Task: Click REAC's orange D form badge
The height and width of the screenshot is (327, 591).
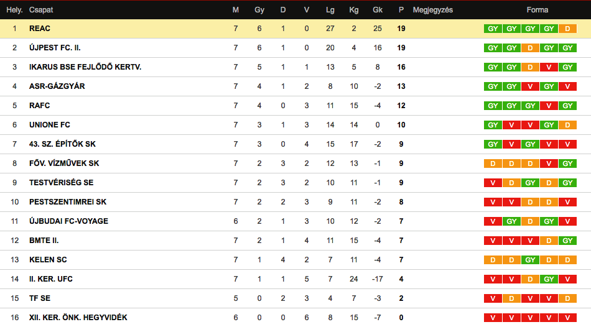Action: tap(567, 29)
